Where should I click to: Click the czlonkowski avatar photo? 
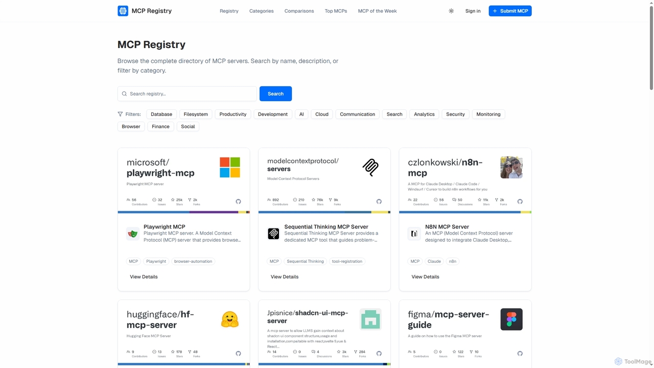(x=511, y=167)
